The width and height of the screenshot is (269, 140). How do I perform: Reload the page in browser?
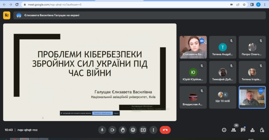(x=17, y=5)
